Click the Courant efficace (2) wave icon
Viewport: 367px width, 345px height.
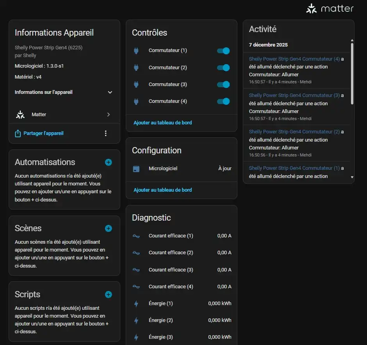(x=136, y=253)
